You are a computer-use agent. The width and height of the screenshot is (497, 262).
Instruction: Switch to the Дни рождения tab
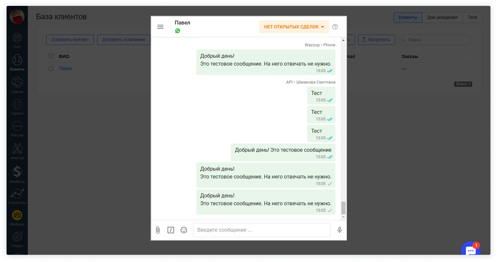point(442,17)
